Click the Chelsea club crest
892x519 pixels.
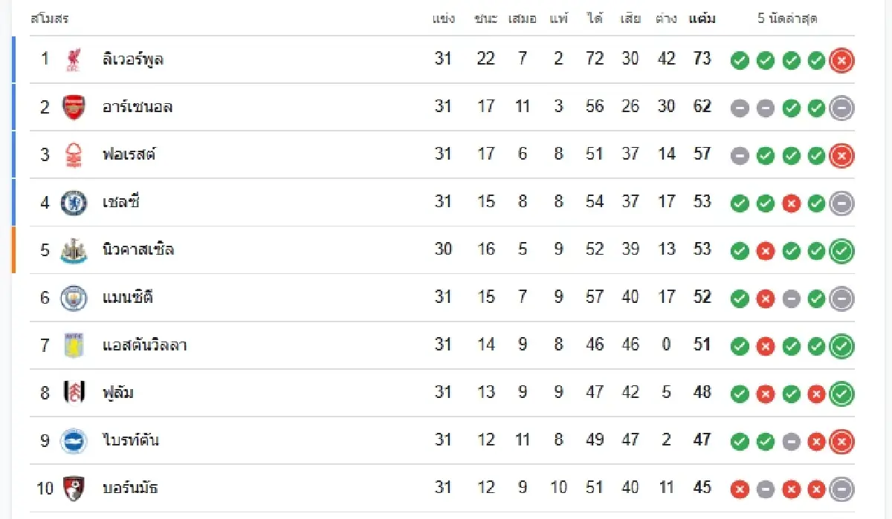coord(73,202)
